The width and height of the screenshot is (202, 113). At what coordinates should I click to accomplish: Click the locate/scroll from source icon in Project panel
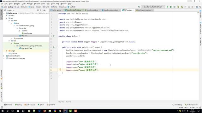(x=38, y=10)
